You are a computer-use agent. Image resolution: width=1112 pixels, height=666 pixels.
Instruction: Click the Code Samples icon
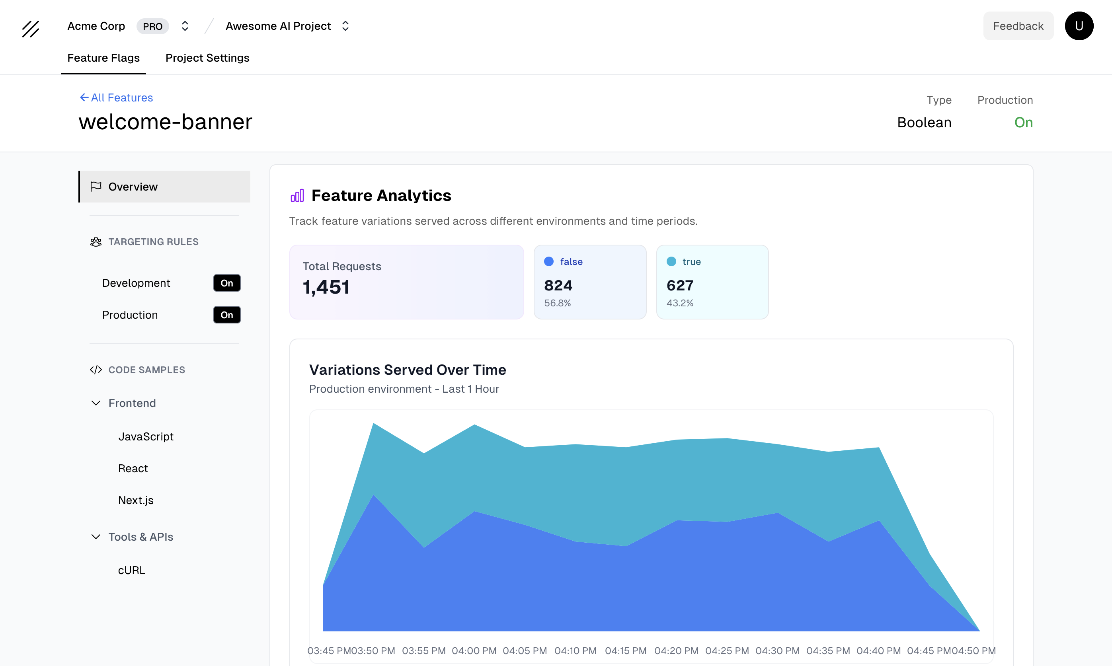(x=96, y=369)
